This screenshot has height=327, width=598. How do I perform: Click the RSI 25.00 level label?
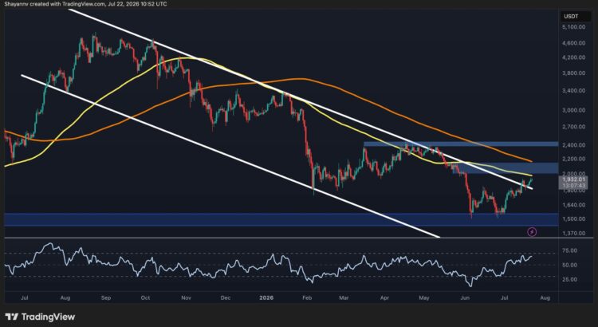(570, 280)
